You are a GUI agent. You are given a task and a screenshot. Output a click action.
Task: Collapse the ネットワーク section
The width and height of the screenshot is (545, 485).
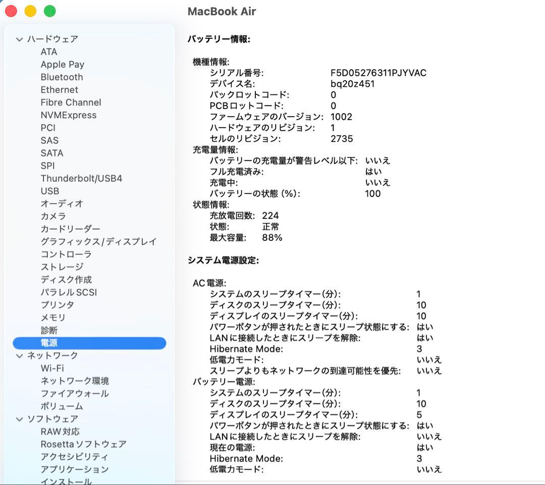coord(19,355)
